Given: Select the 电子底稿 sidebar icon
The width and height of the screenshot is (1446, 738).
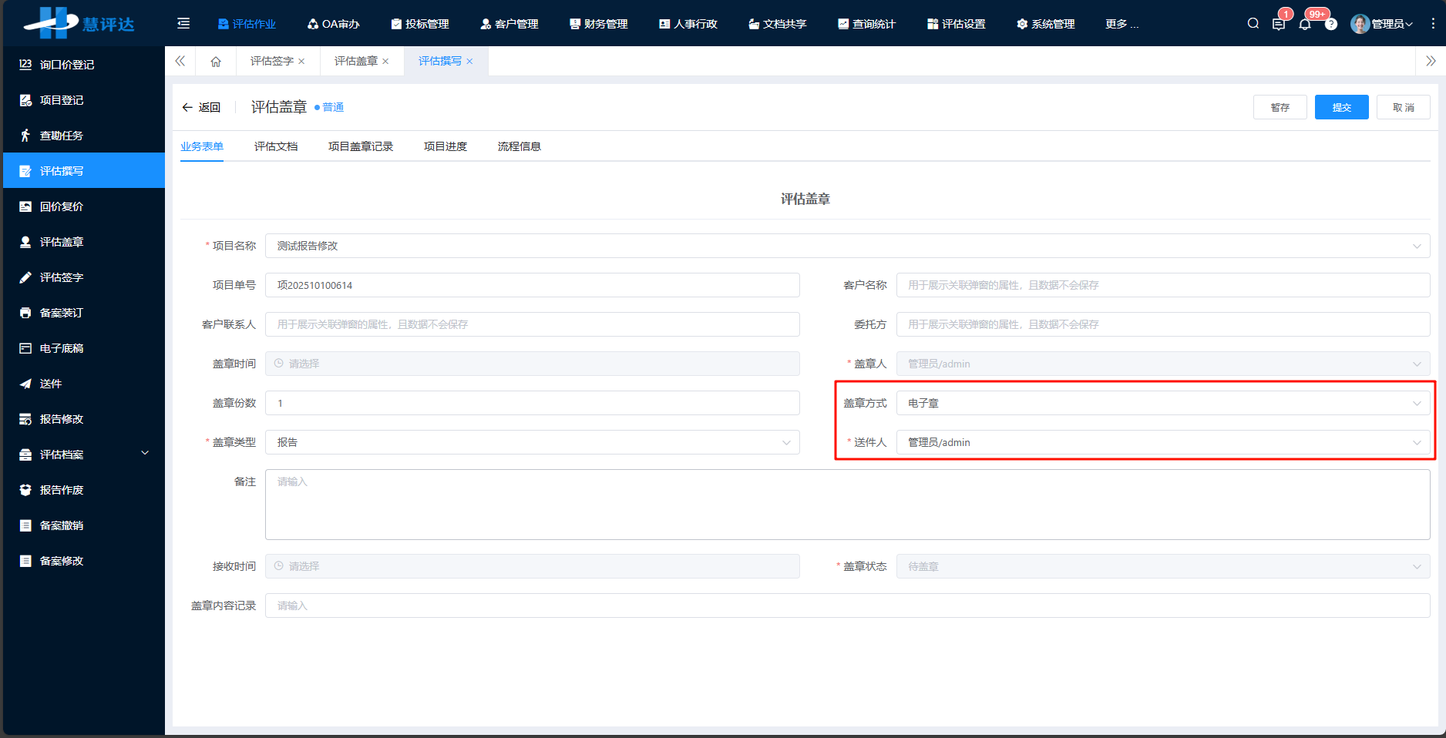Looking at the screenshot, I should click(x=24, y=348).
